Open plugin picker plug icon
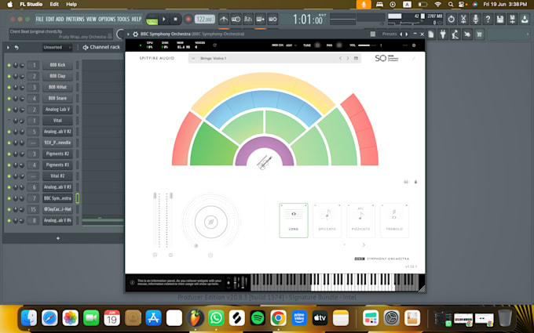Viewport: 534px width, 333px height. click(x=443, y=34)
